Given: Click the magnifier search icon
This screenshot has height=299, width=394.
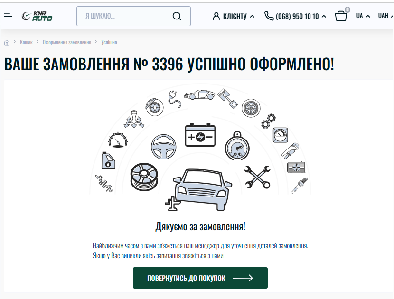Looking at the screenshot, I should 177,16.
